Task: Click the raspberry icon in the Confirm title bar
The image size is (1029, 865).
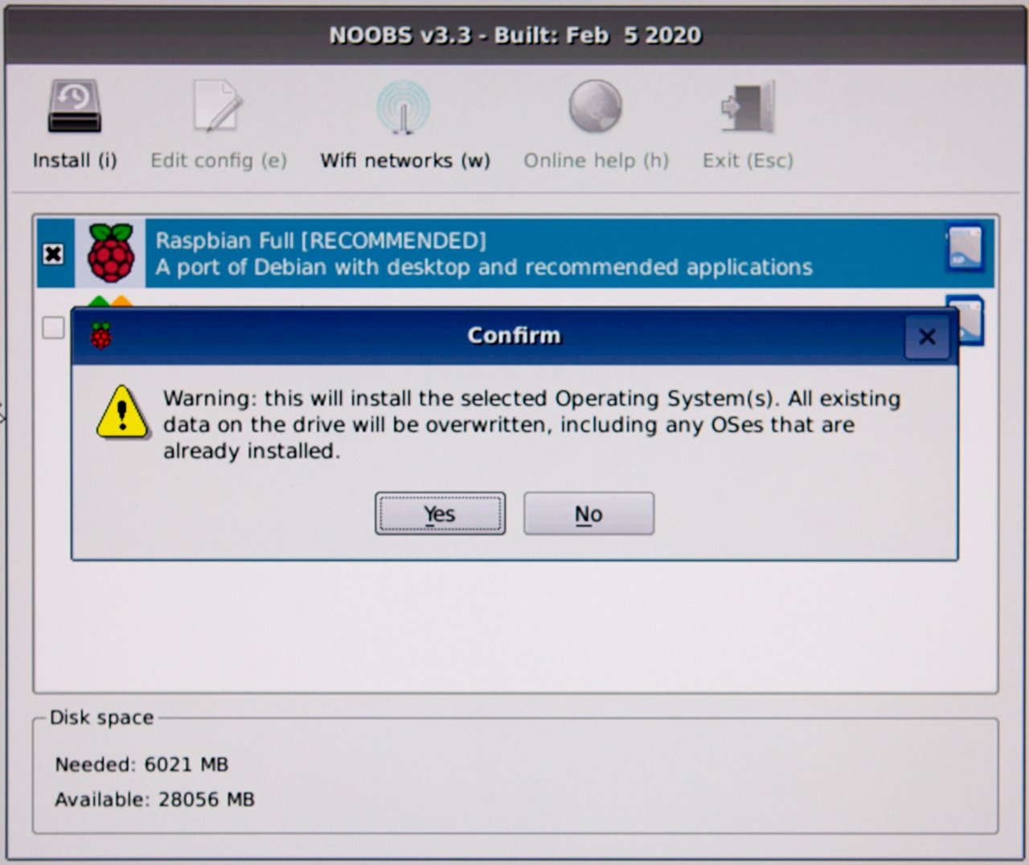Action: (100, 335)
